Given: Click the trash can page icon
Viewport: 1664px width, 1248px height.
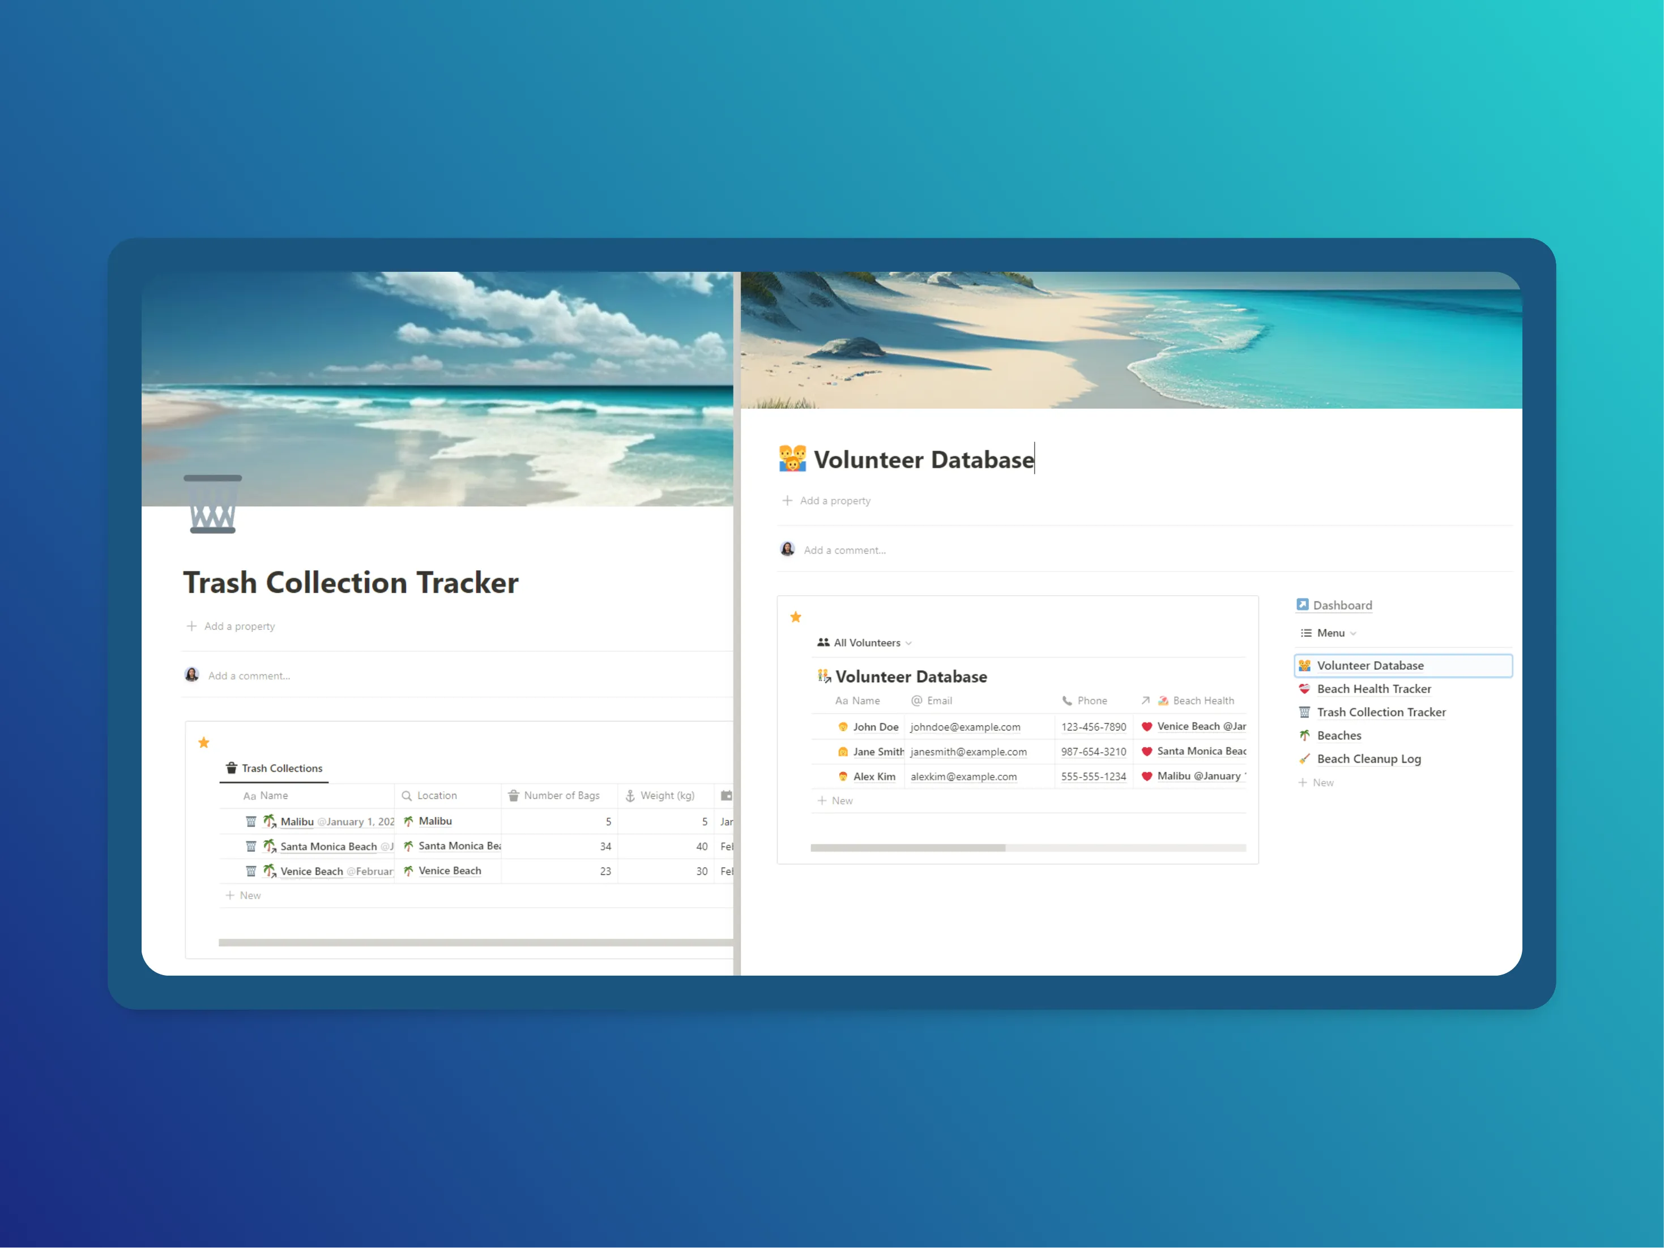Looking at the screenshot, I should [213, 504].
